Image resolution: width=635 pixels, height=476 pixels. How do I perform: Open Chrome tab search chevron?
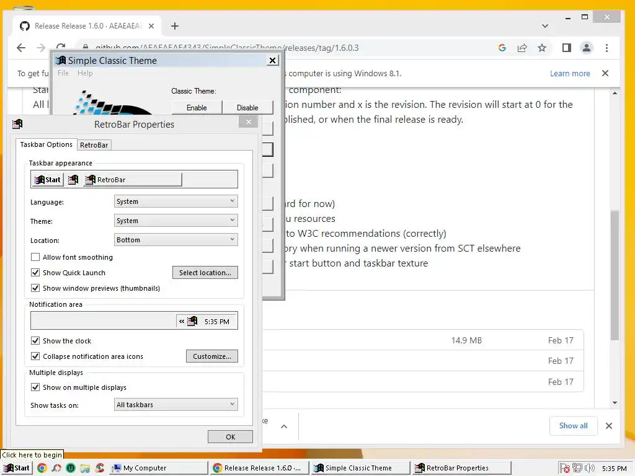coord(545,26)
